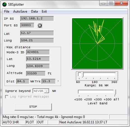This screenshot has width=130, height=127.
Task: Open the AutoSave menu
Action: (20, 11)
